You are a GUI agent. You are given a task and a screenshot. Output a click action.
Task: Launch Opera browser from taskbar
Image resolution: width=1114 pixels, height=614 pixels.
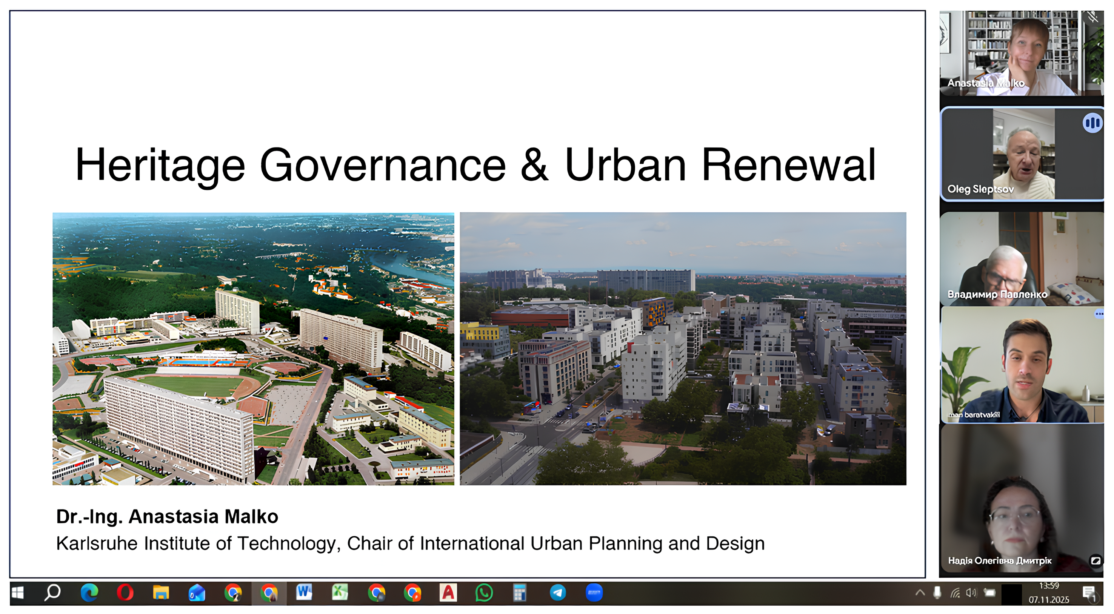[x=125, y=593]
